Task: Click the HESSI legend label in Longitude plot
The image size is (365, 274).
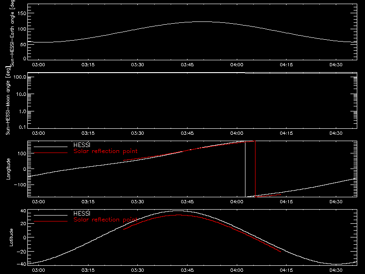Action: pyautogui.click(x=82, y=145)
